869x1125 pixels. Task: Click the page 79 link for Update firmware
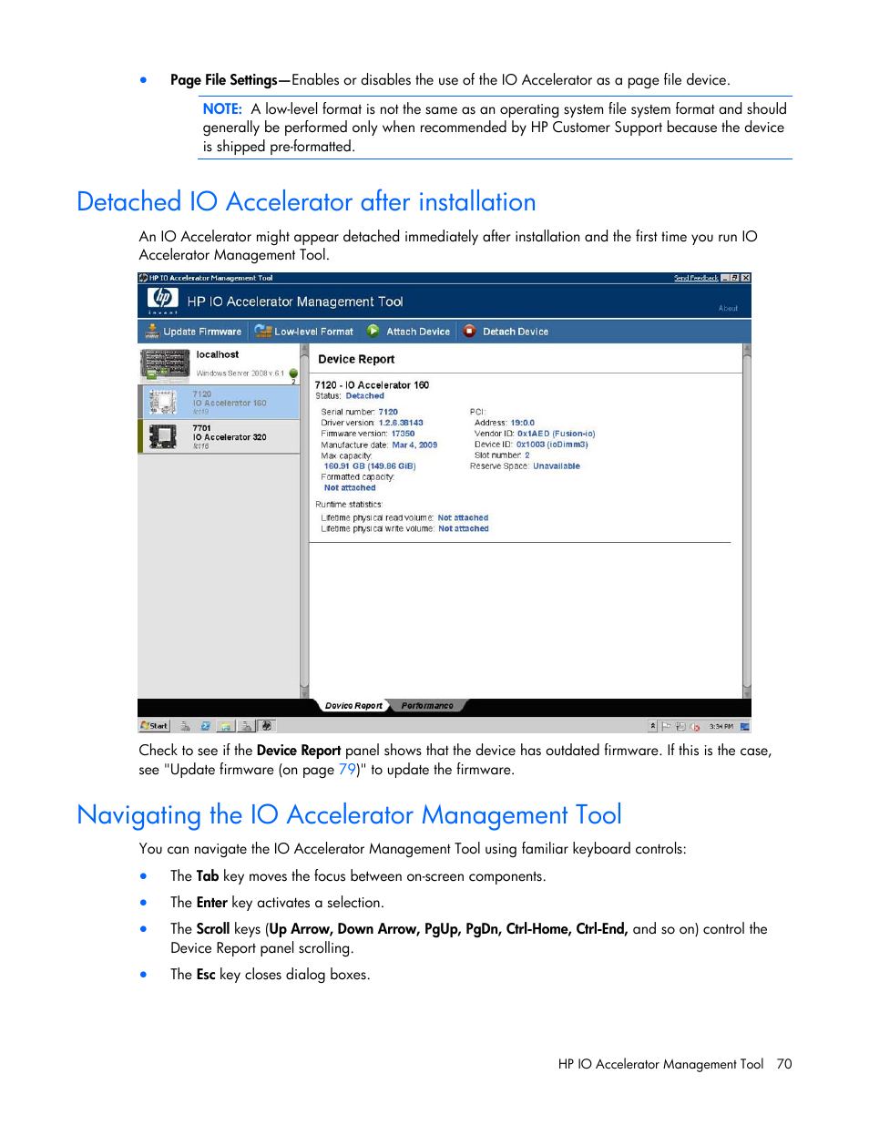click(x=347, y=770)
